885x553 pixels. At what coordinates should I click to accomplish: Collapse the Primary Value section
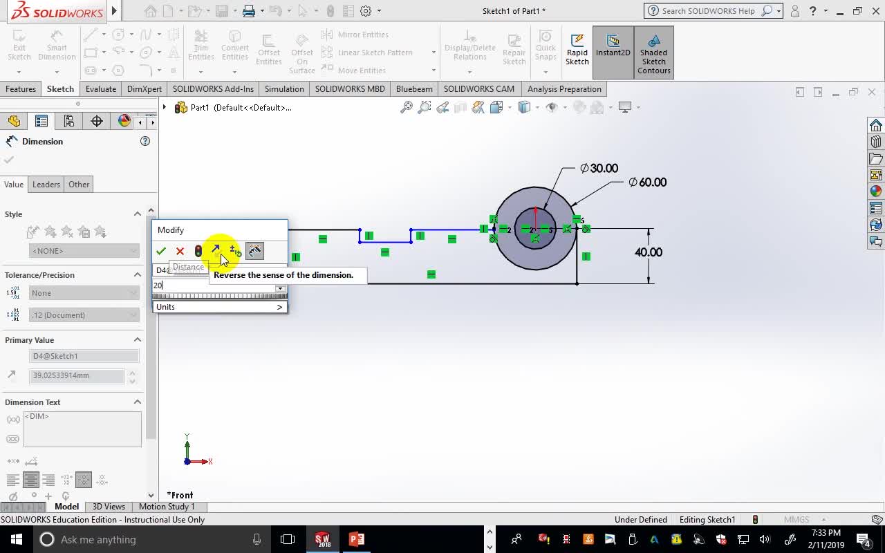137,340
